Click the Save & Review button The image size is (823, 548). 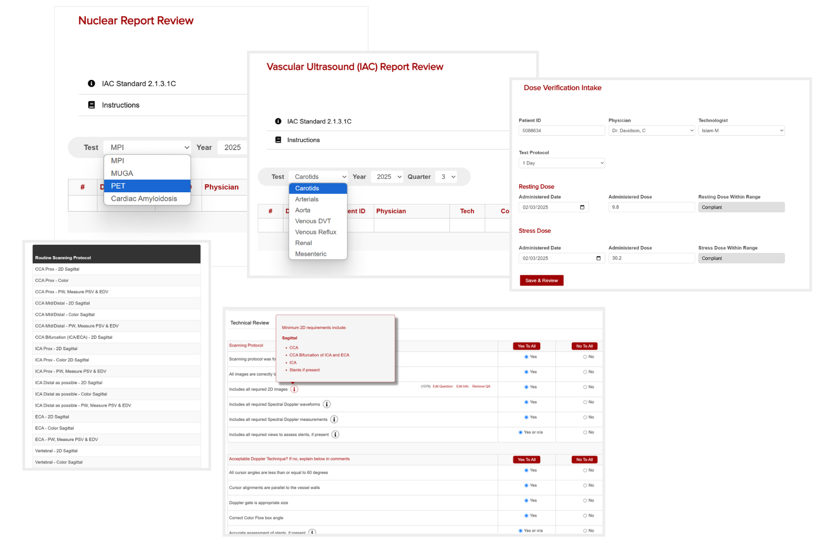(542, 280)
